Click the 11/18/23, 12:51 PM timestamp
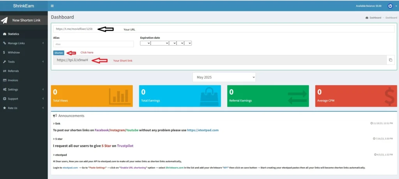399x179 pixels. point(383,123)
